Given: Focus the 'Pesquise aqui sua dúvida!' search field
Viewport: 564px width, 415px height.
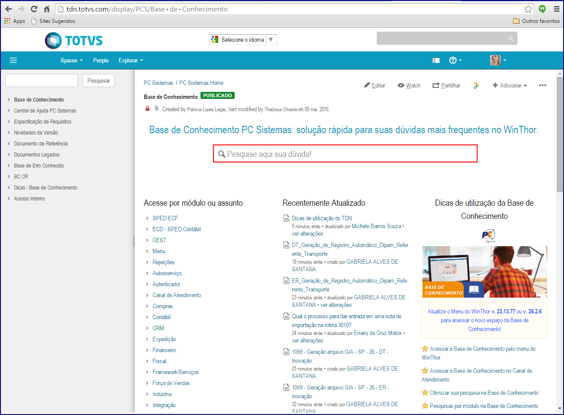Looking at the screenshot, I should click(345, 154).
